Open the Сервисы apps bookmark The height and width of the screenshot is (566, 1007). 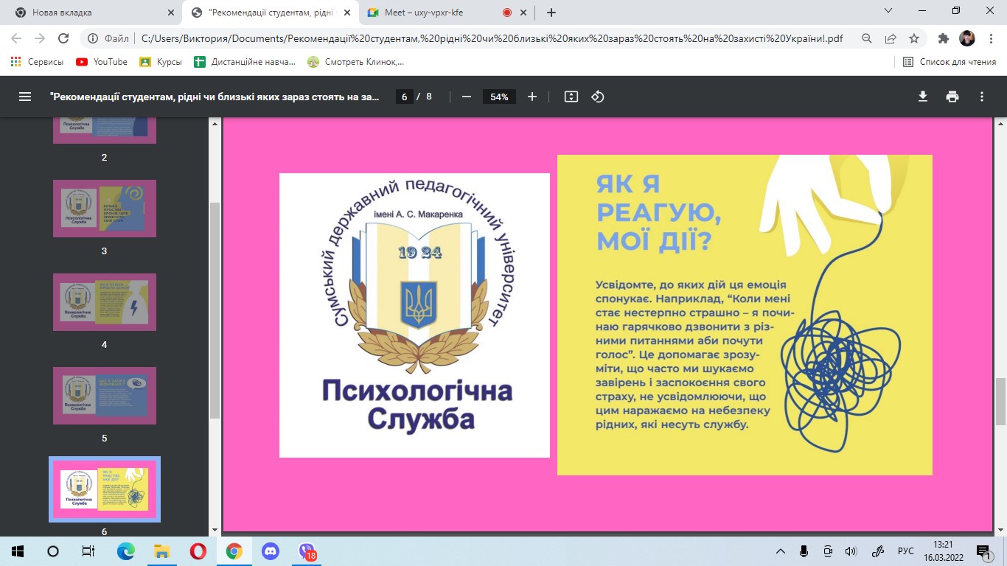point(38,62)
